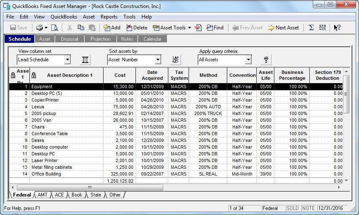The image size is (359, 215).
Task: Select the Lexus asset row
Action: tap(176, 107)
